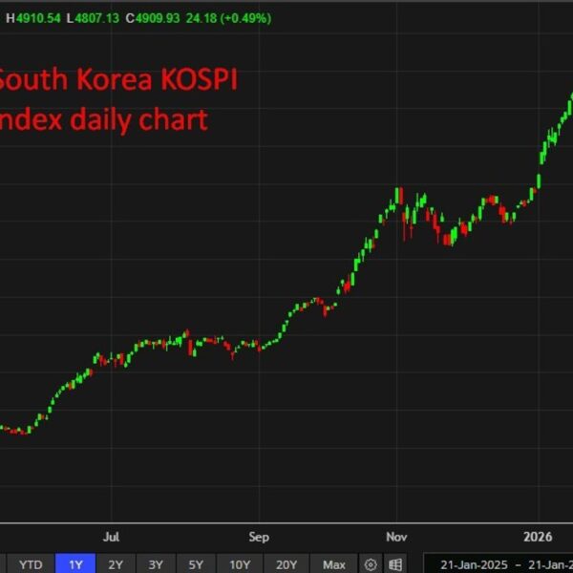Select the YTD time range

pyautogui.click(x=31, y=564)
